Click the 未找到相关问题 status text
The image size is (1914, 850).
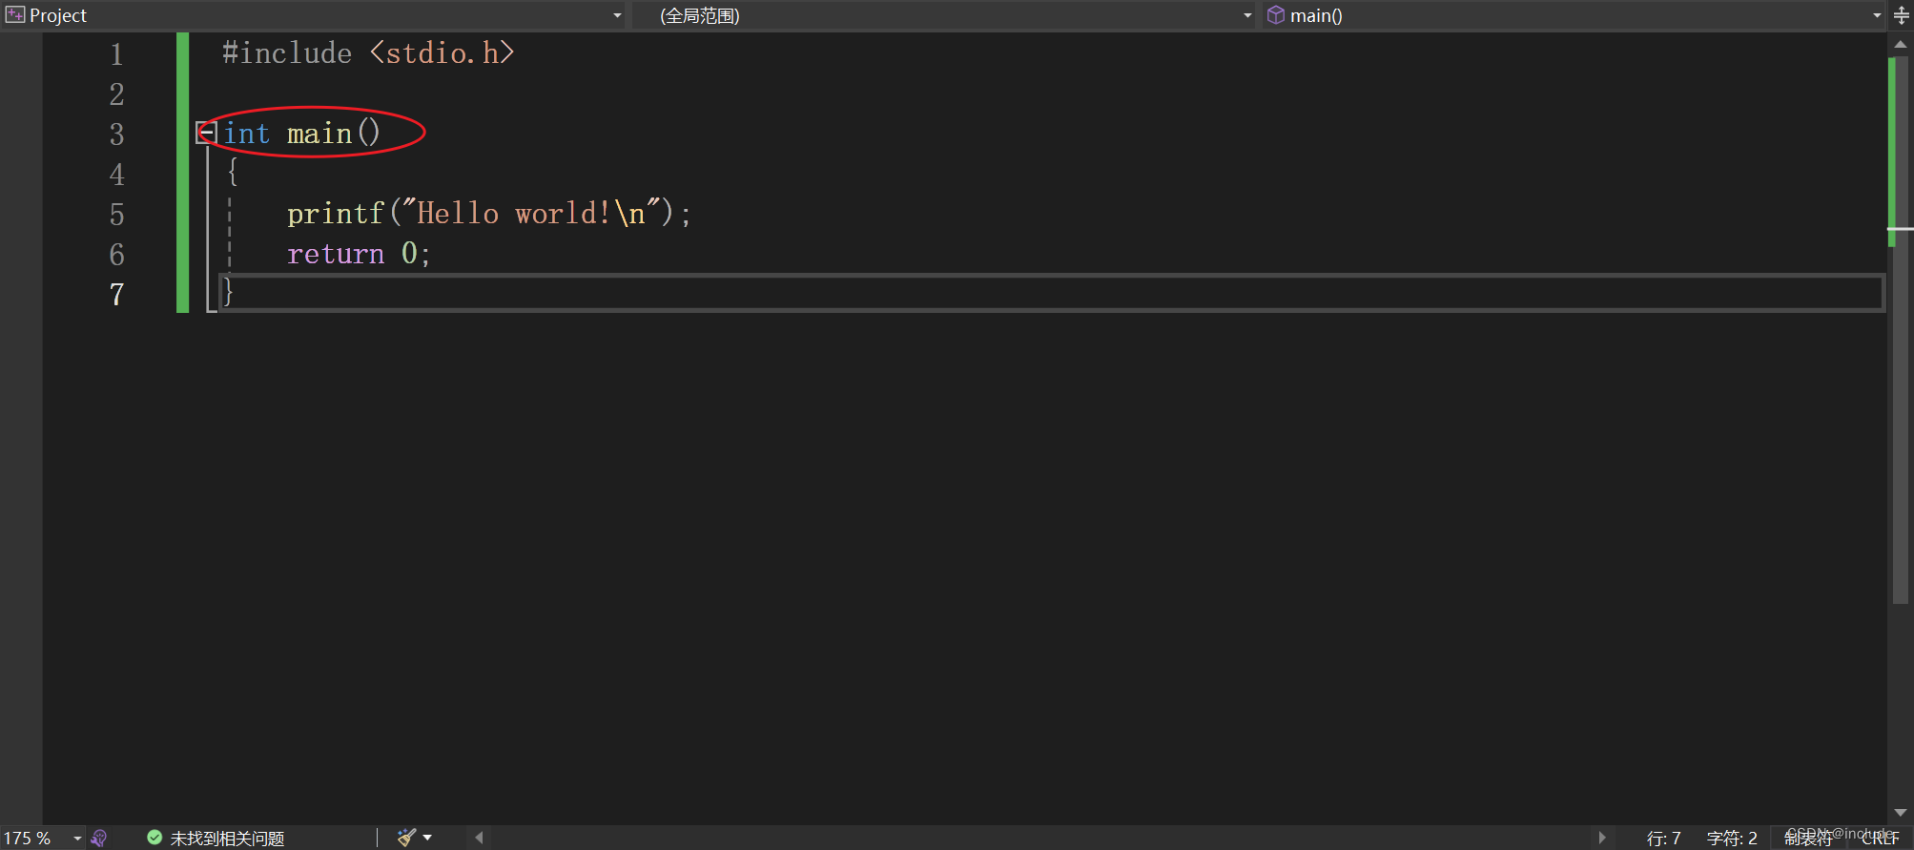(x=227, y=838)
